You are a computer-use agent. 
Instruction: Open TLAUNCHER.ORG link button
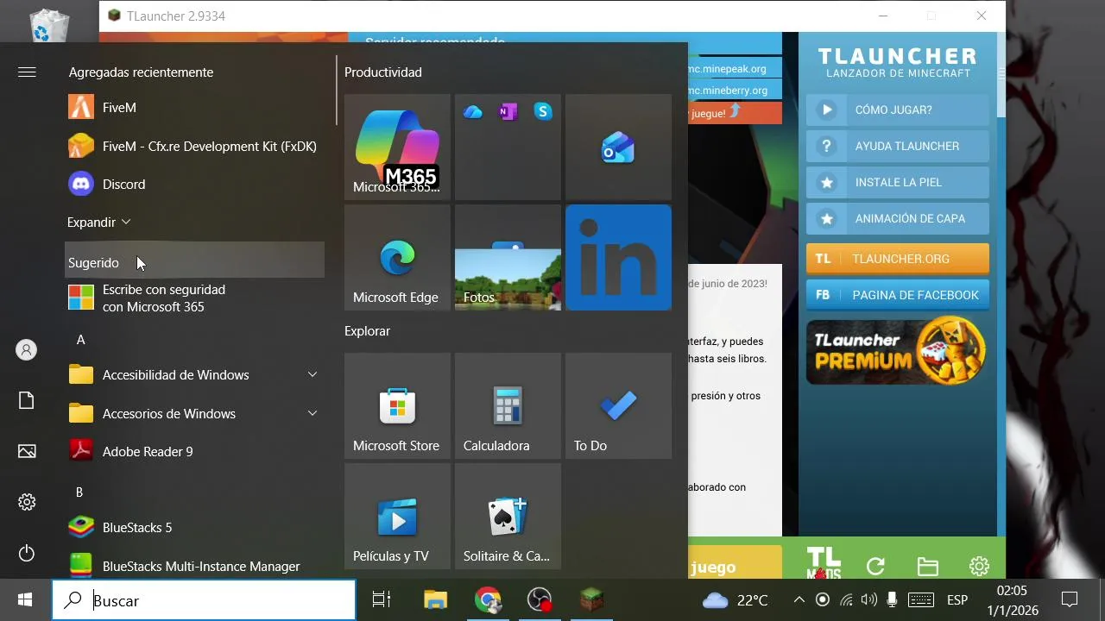click(x=898, y=259)
